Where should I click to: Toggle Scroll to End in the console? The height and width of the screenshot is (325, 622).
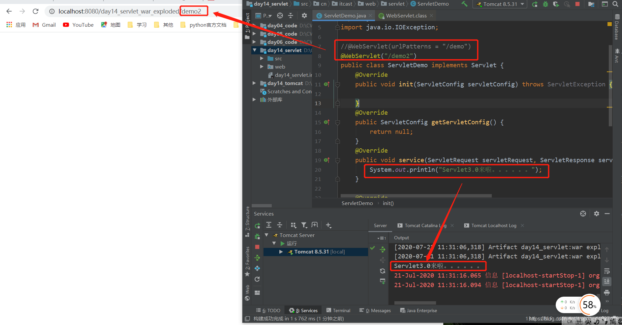tap(607, 281)
